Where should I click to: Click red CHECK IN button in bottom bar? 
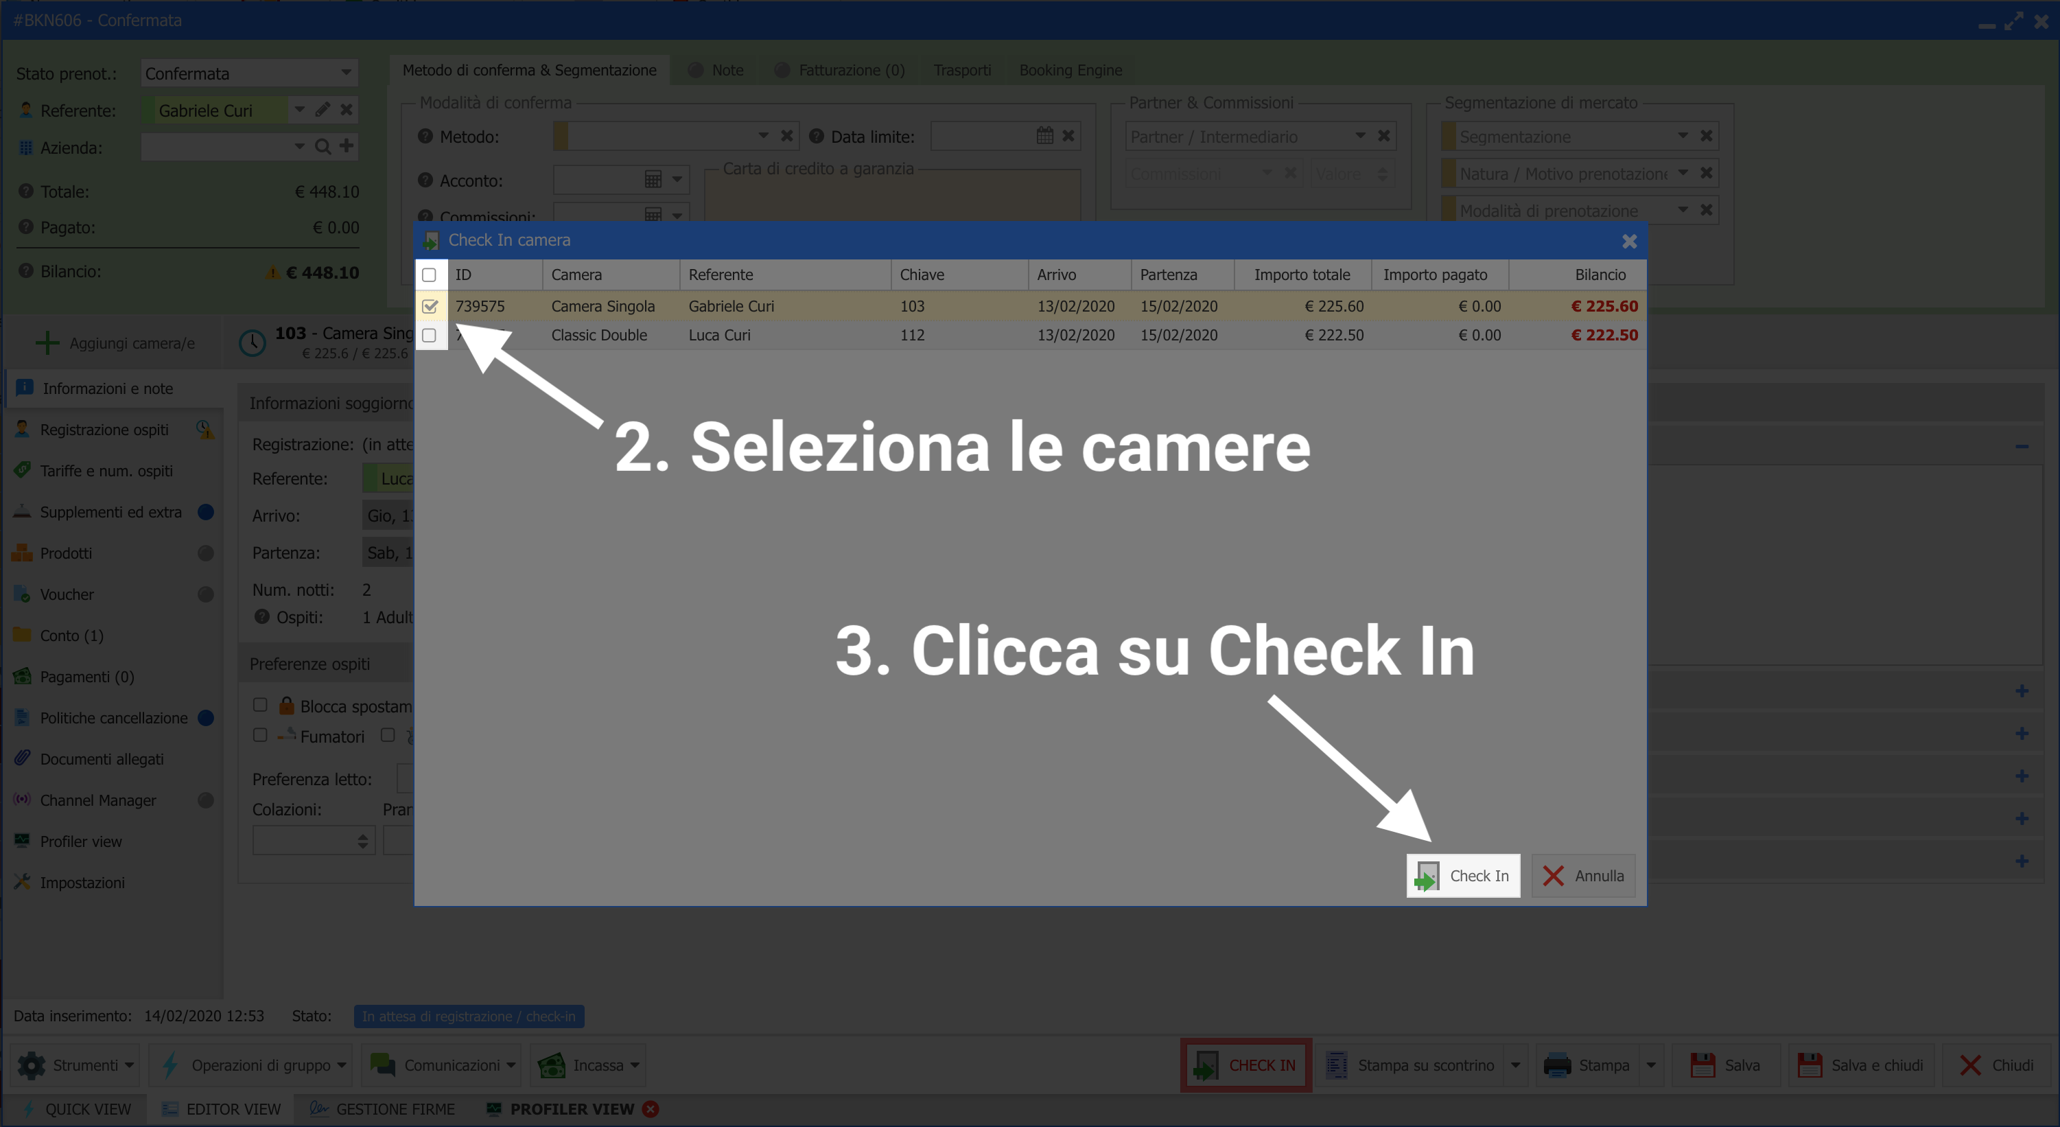tap(1245, 1065)
